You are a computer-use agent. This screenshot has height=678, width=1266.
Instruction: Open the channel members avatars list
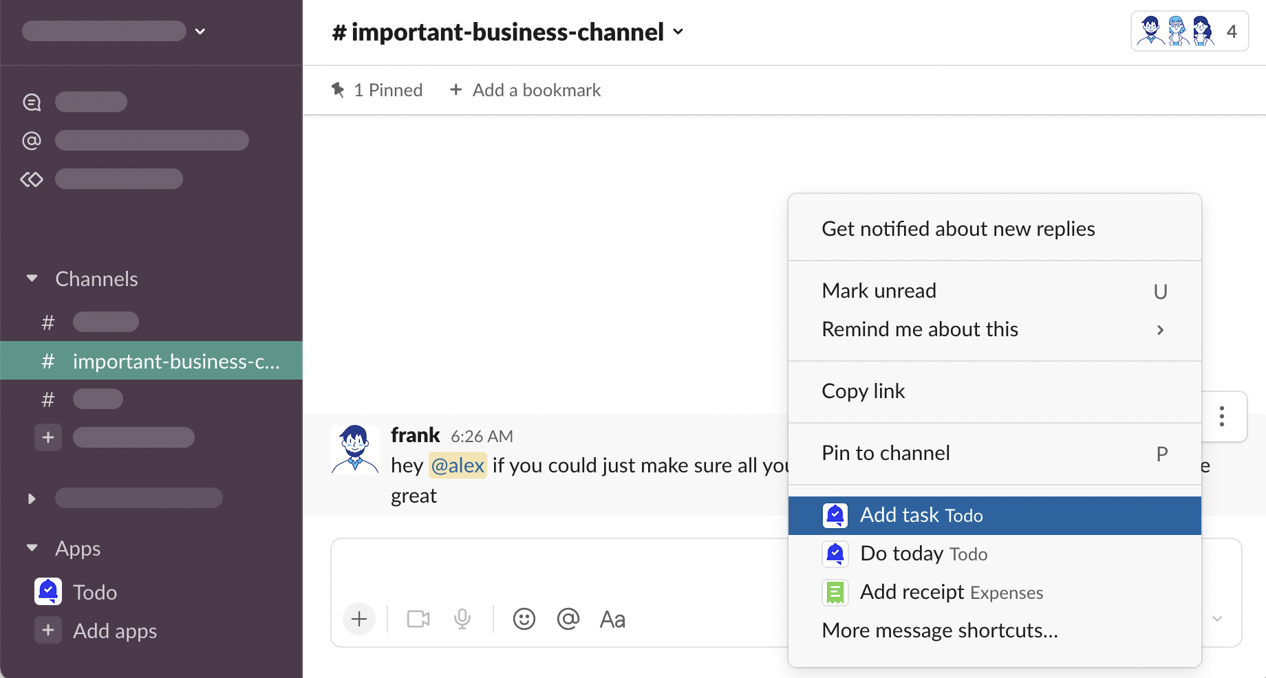(x=1189, y=32)
